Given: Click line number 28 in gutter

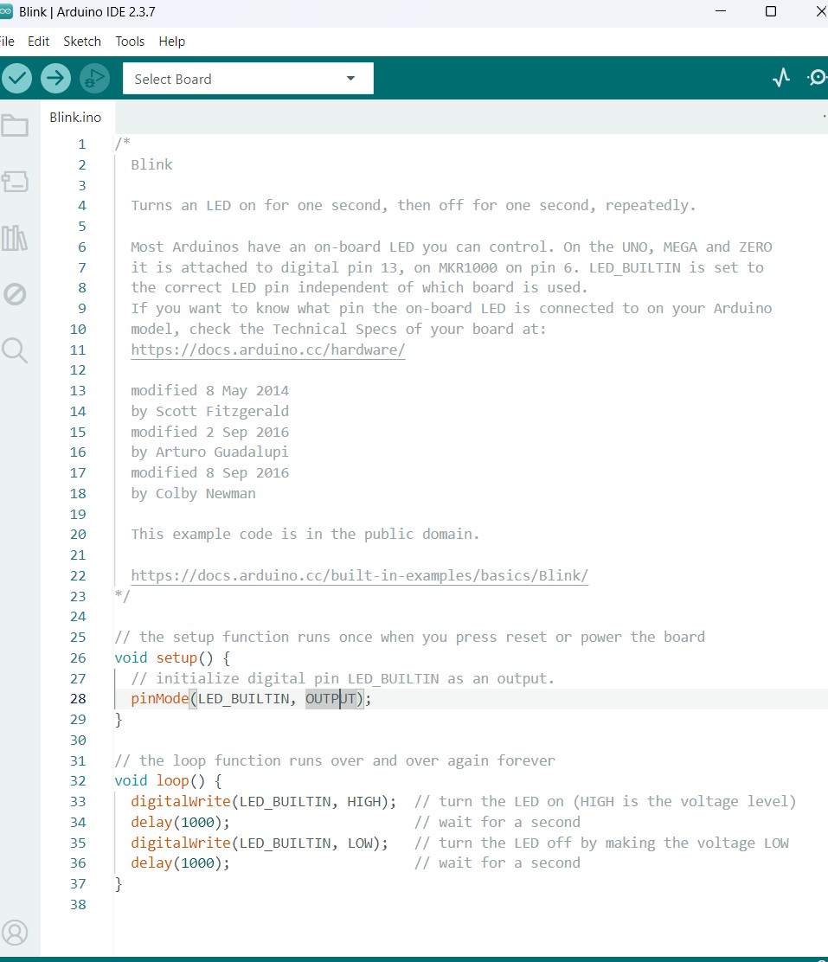Looking at the screenshot, I should 78,699.
